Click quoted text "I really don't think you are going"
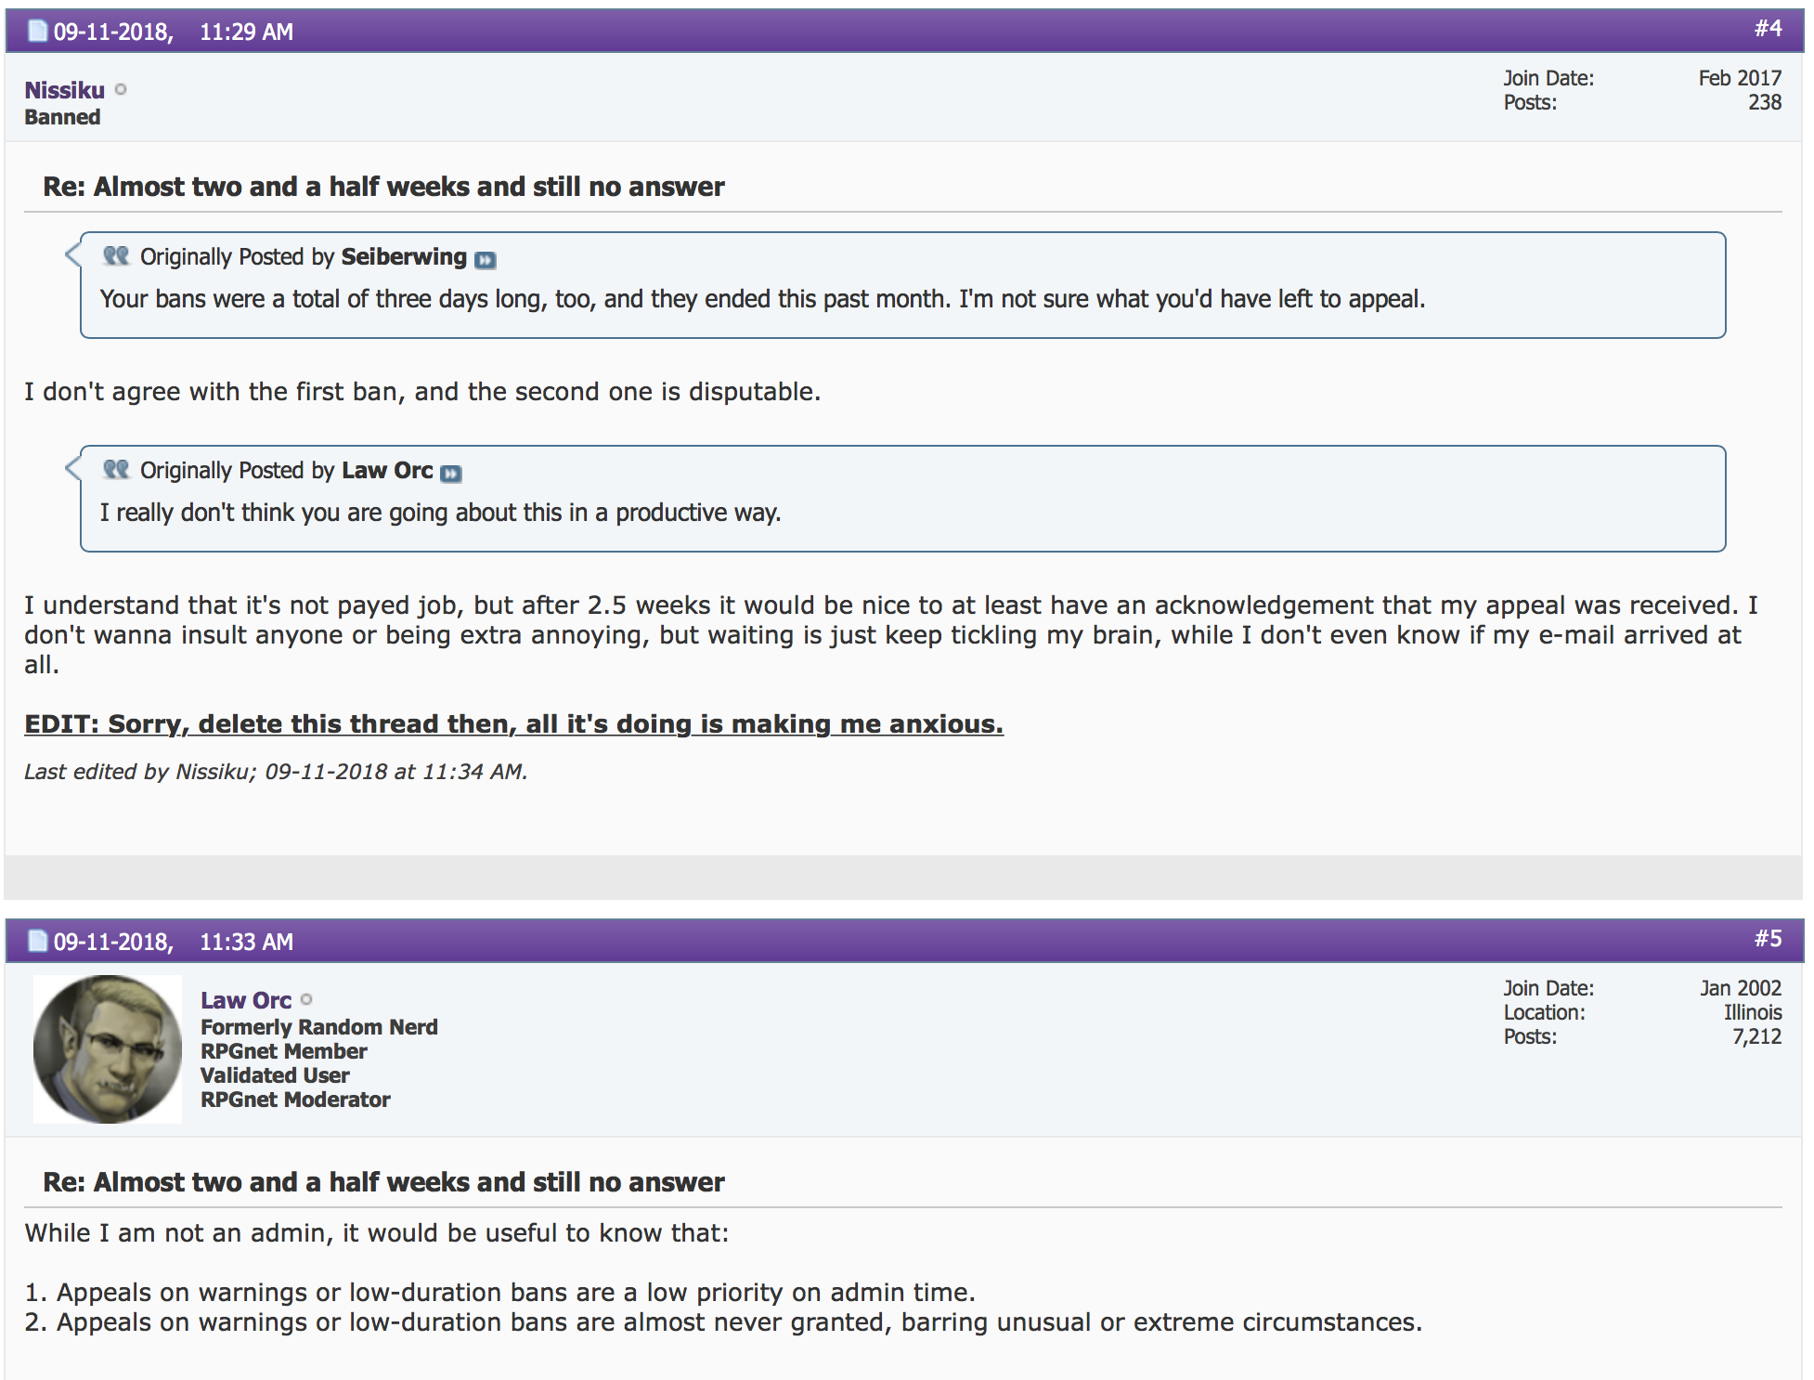Image resolution: width=1814 pixels, height=1380 pixels. 440,513
